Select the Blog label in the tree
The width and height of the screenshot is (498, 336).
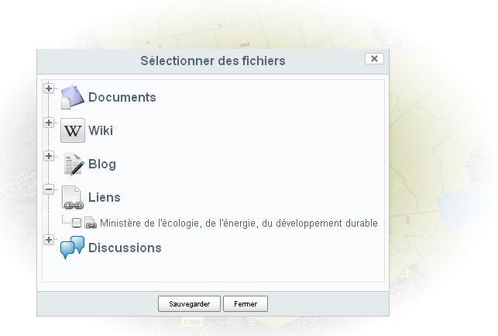pyautogui.click(x=102, y=165)
